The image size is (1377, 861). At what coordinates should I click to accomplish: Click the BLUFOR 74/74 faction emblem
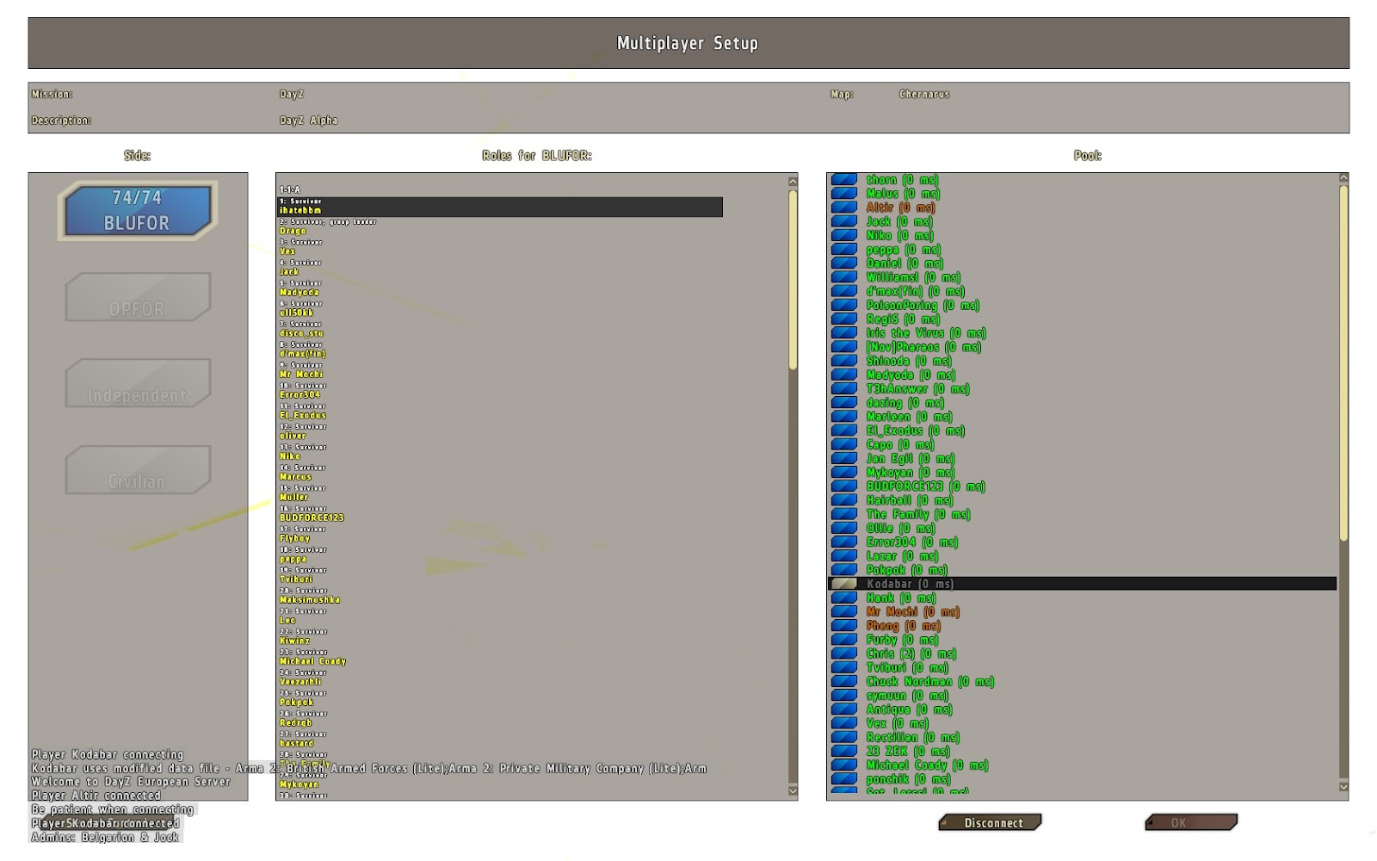136,209
